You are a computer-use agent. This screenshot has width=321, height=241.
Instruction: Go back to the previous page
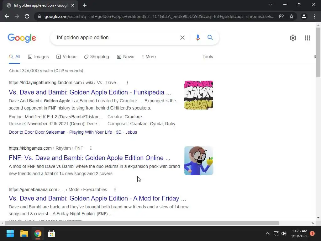pos(7,16)
